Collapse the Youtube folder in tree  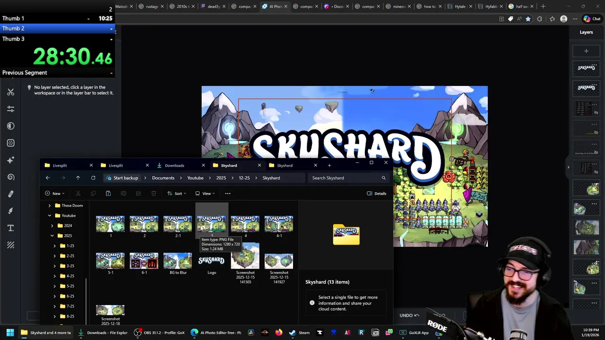click(x=50, y=215)
